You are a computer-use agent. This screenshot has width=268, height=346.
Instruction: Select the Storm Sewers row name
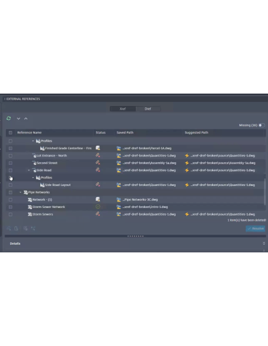pyautogui.click(x=43, y=214)
